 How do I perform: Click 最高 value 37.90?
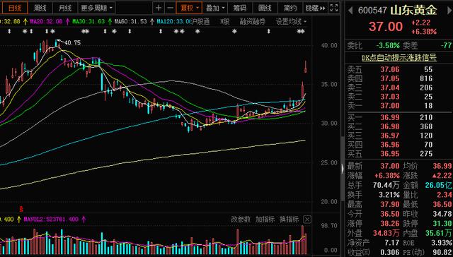click(x=390, y=204)
